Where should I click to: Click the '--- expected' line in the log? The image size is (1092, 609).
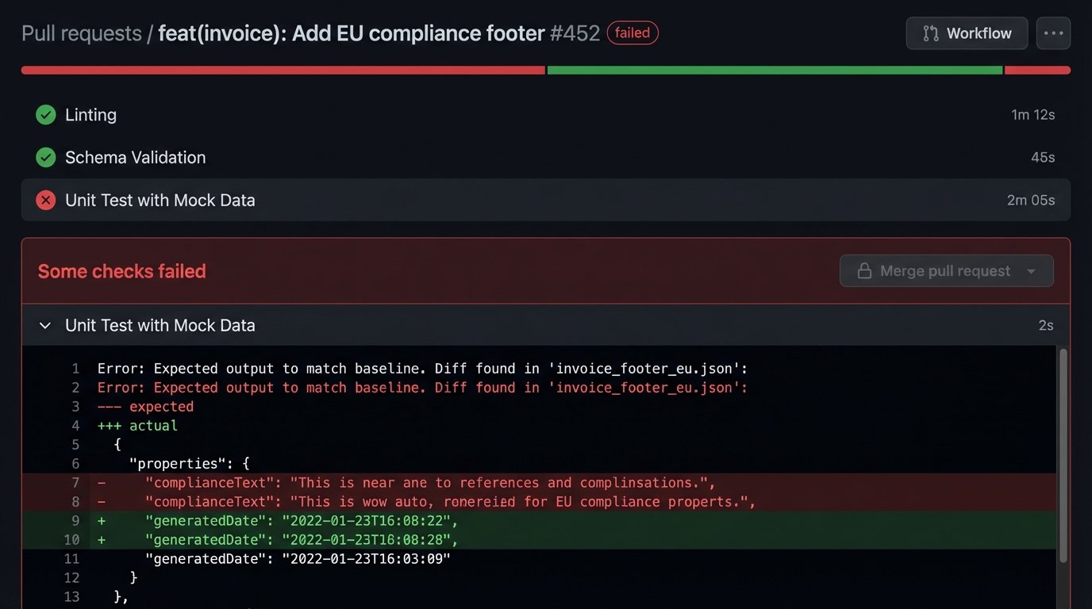tap(145, 407)
